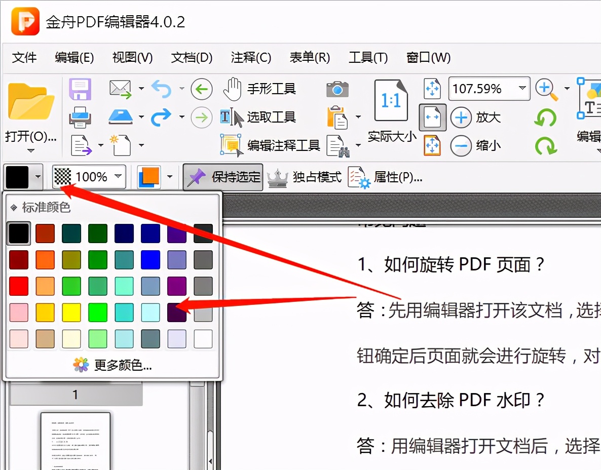The height and width of the screenshot is (470, 601).
Task: Rotate the page counterclockwise with the green arrow
Action: (545, 117)
